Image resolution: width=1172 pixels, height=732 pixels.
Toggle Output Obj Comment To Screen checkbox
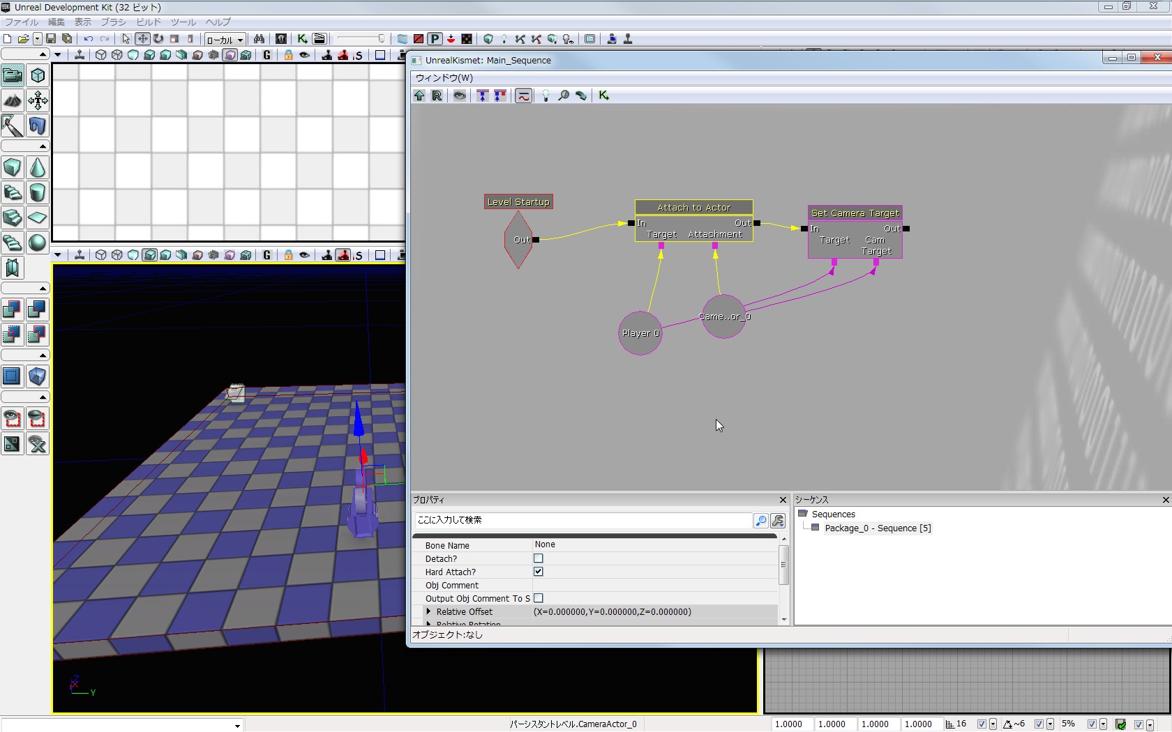point(538,598)
